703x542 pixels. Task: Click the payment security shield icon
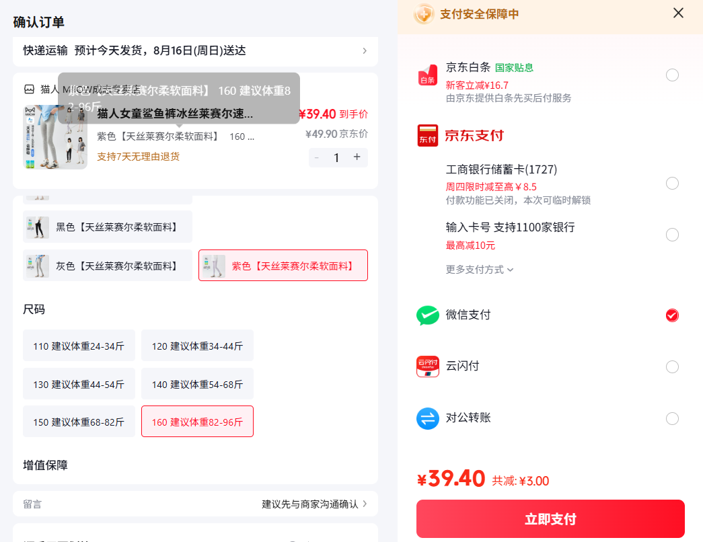(424, 14)
